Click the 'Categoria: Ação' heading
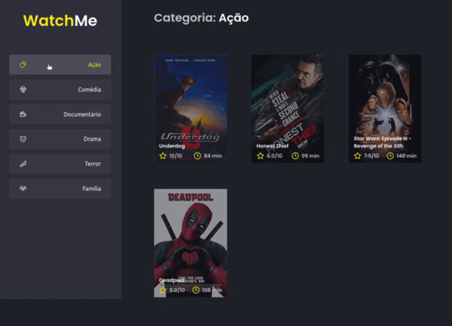 [201, 18]
